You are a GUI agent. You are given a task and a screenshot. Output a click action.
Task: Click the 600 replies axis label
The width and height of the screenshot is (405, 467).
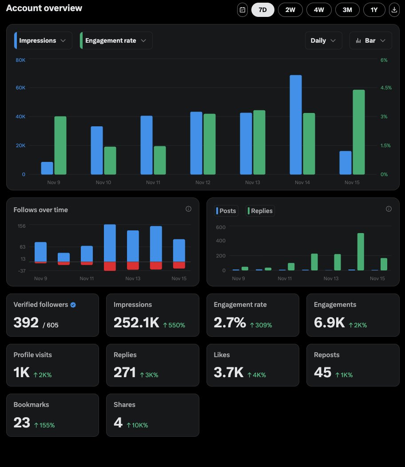point(221,227)
